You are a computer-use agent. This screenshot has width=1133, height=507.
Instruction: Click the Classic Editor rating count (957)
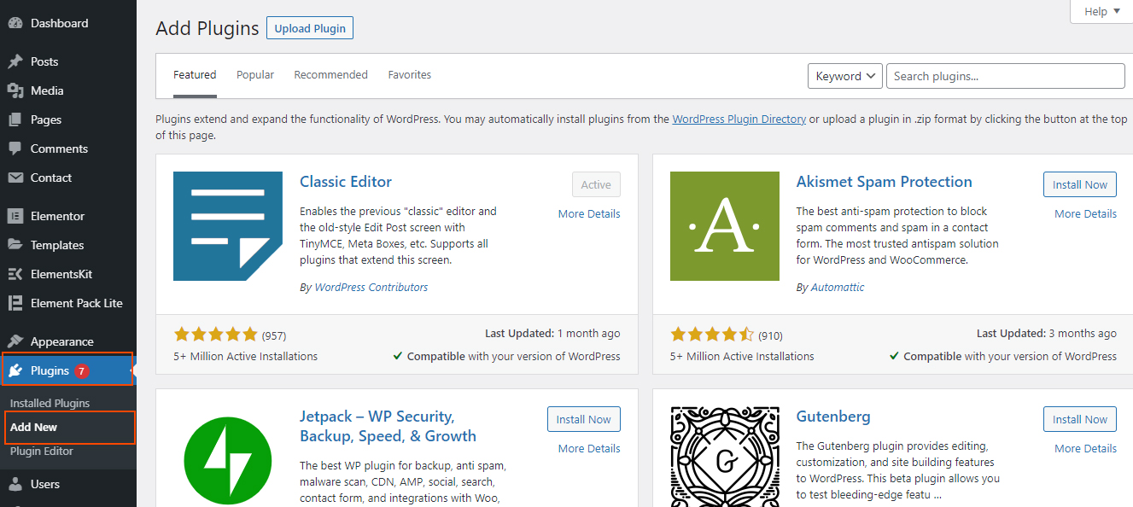[274, 335]
